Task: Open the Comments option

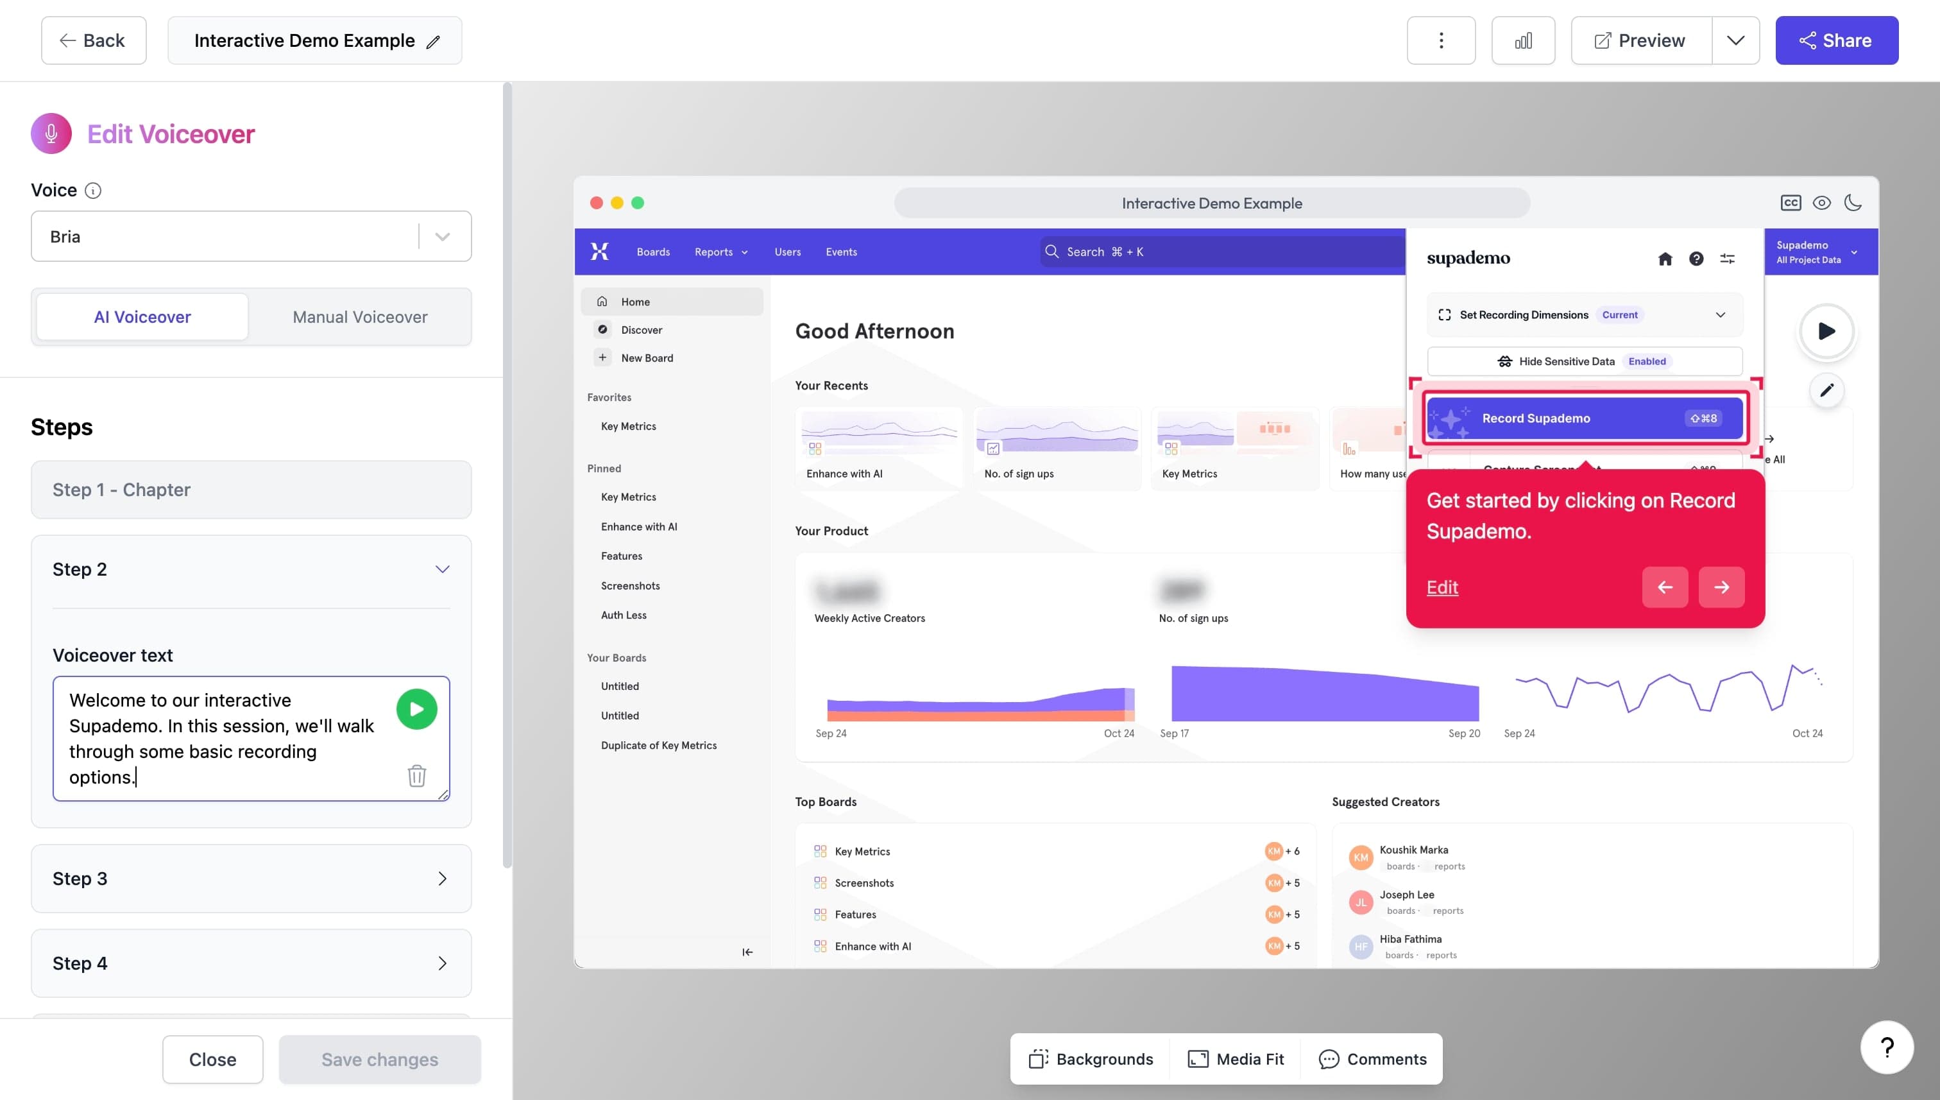Action: [x=1373, y=1059]
